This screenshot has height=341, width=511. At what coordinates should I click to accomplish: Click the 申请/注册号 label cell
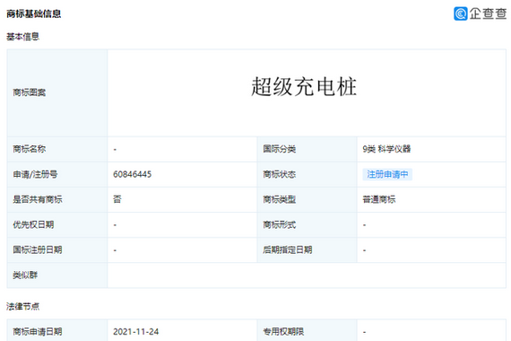pos(57,174)
